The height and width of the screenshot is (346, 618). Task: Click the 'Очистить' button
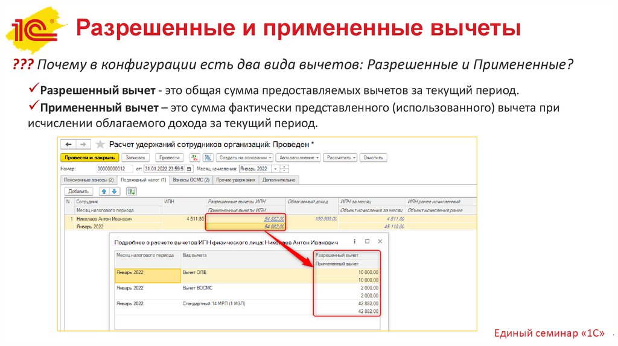click(x=374, y=157)
